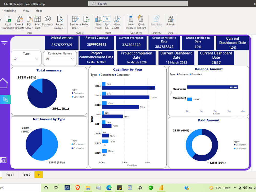Open the Help ribbon tab
The height and width of the screenshot is (192, 256).
click(x=39, y=11)
